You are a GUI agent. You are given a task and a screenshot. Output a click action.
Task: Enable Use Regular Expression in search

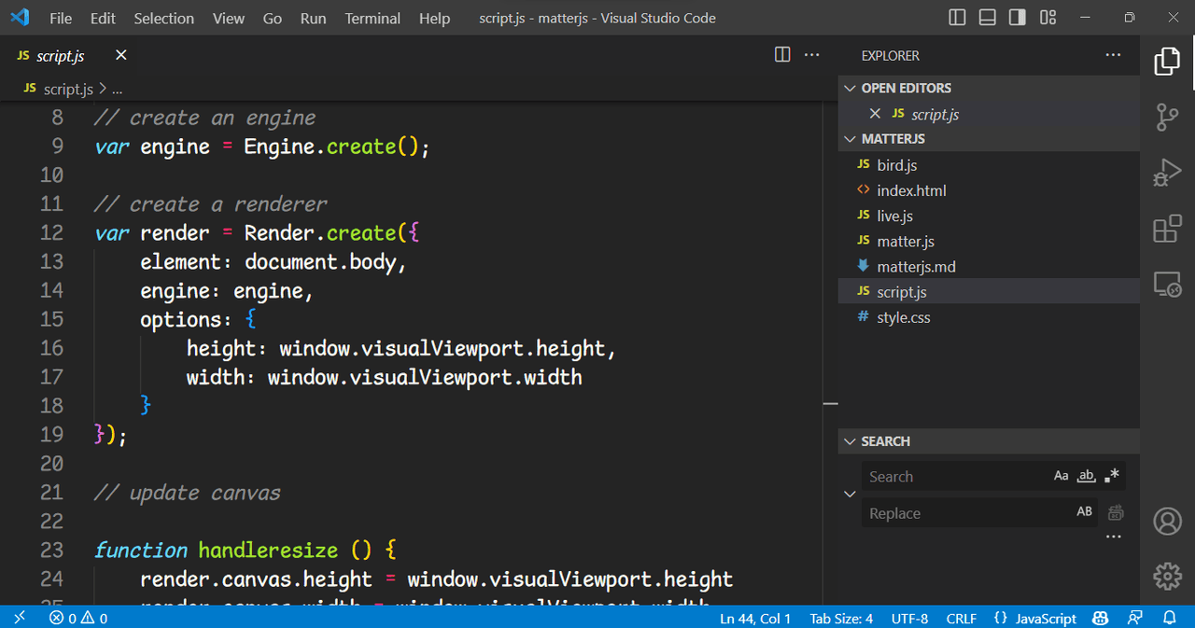point(1111,476)
